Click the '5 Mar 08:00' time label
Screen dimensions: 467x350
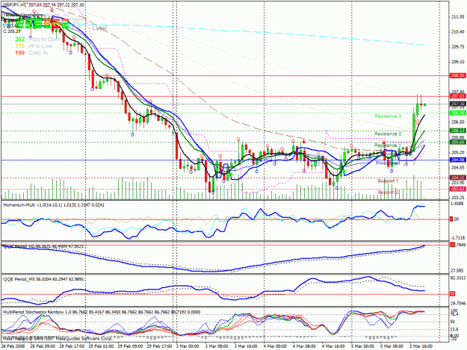[392, 346]
